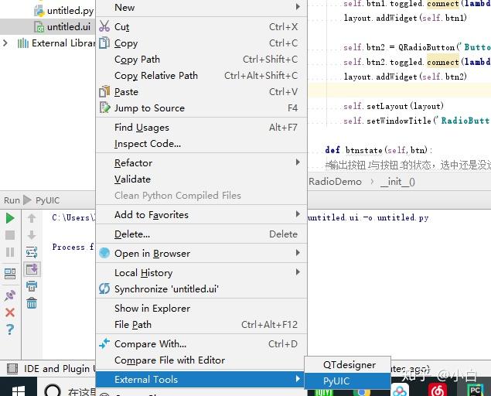The height and width of the screenshot is (396, 491).
Task: Click __init__() breadcrumb in editor
Action: tap(397, 182)
